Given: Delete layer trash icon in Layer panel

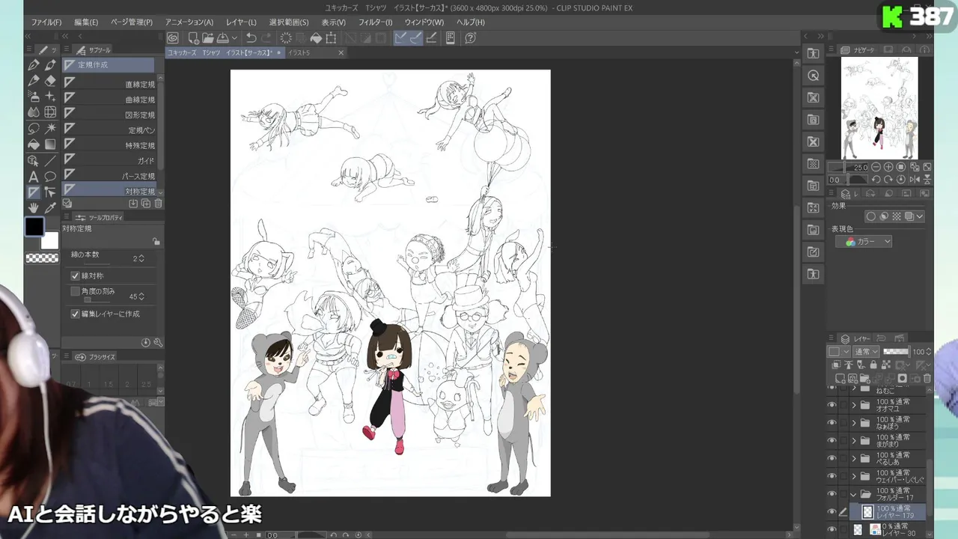Looking at the screenshot, I should (927, 379).
